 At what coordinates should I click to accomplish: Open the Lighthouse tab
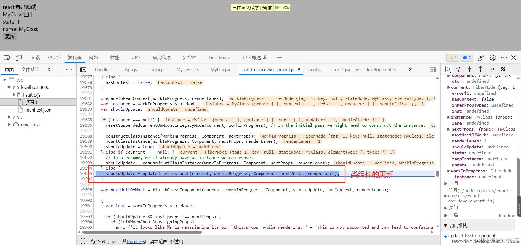coord(220,58)
